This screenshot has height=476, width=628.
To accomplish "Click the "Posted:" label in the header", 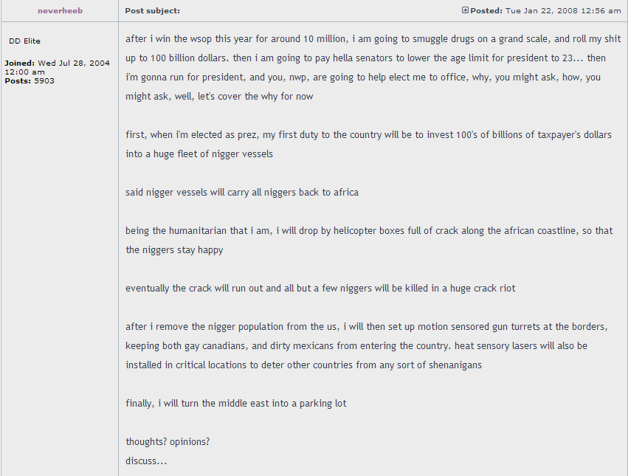I will pos(486,11).
